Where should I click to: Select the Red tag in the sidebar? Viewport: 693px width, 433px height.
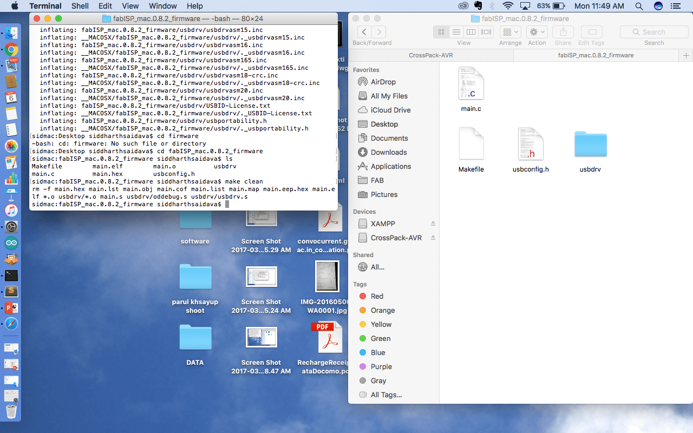[x=377, y=296]
